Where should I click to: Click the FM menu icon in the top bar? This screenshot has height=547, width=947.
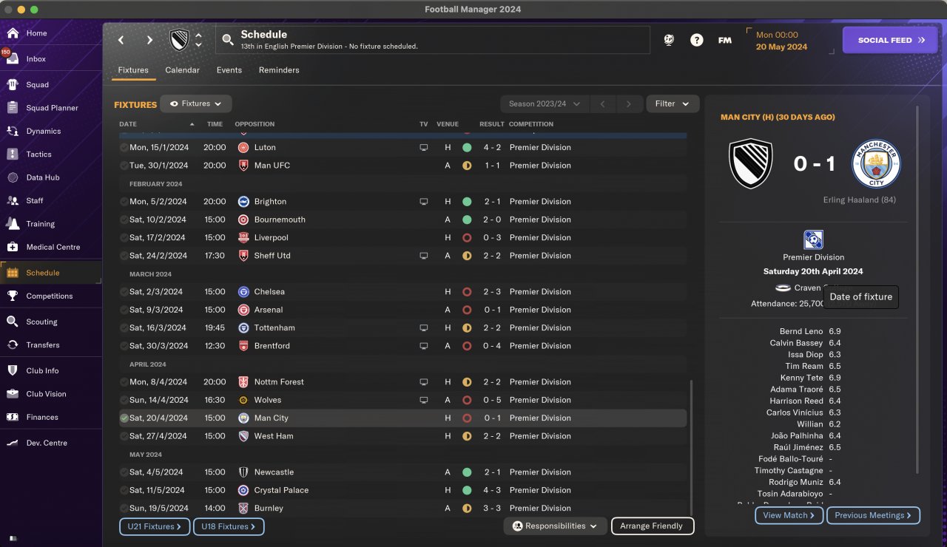(725, 40)
